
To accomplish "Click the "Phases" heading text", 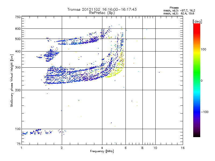I will coord(174,8).
